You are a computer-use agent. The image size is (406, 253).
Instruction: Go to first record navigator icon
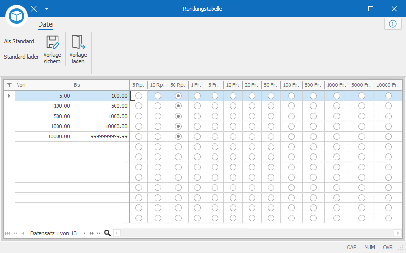pos(7,233)
